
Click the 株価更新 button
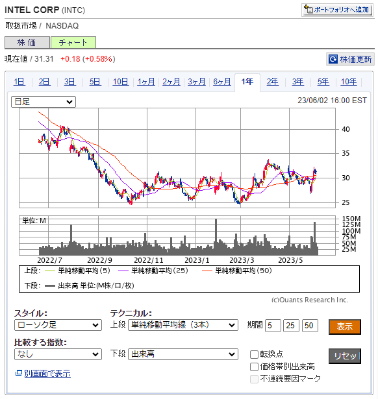(x=350, y=59)
